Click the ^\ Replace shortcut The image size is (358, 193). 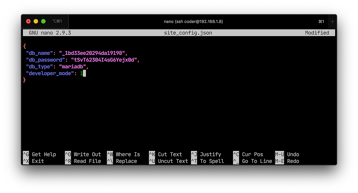(x=122, y=161)
